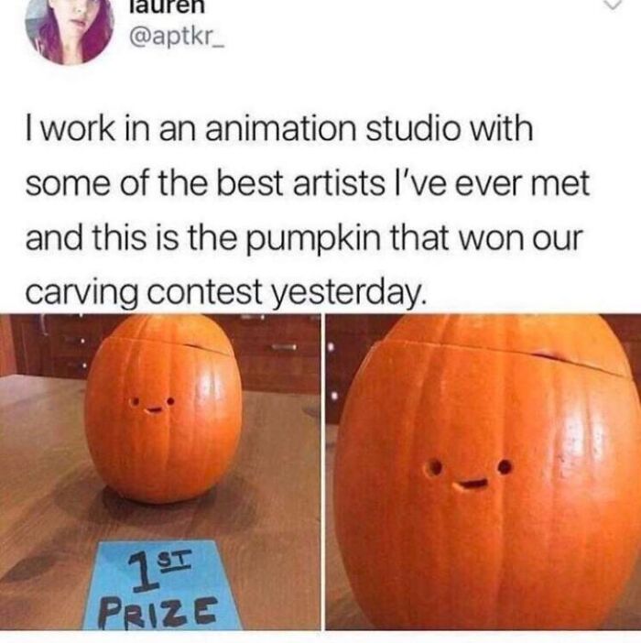641x643 pixels.
Task: Open the right close-up pumpkin photo
Action: pyautogui.click(x=483, y=472)
